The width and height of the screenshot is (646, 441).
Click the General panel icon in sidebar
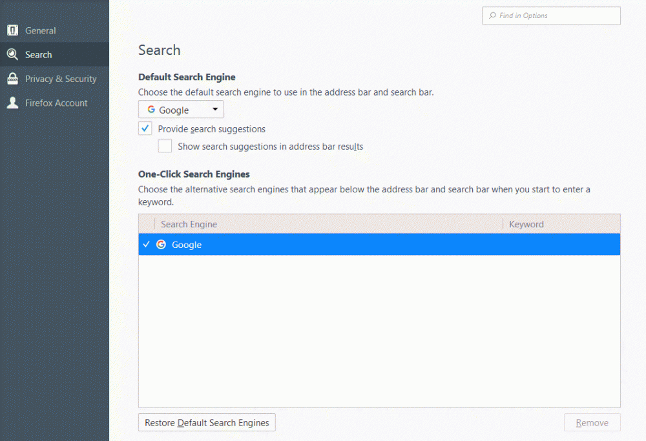12,30
